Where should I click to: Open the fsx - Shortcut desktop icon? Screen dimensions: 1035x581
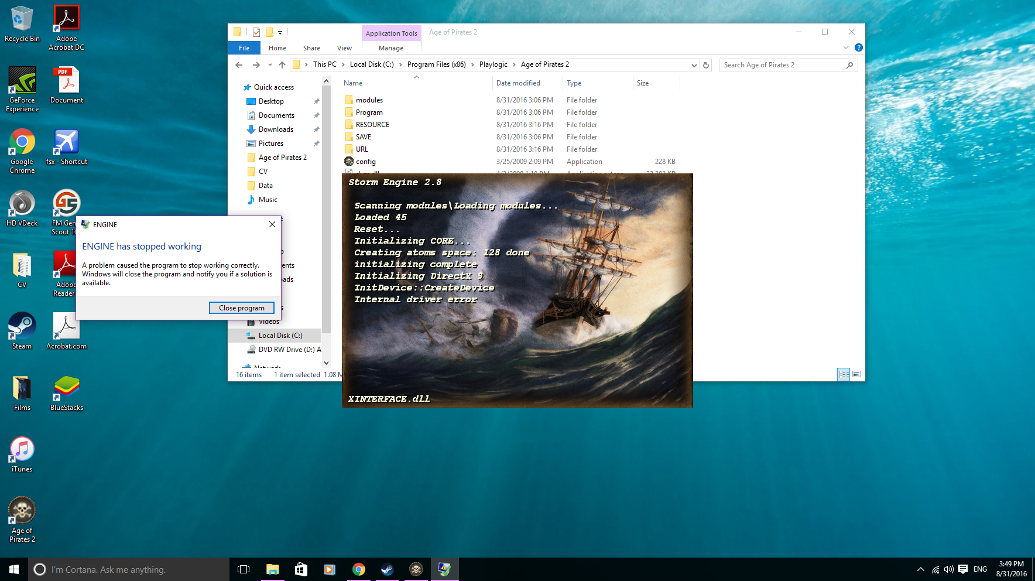[x=66, y=146]
